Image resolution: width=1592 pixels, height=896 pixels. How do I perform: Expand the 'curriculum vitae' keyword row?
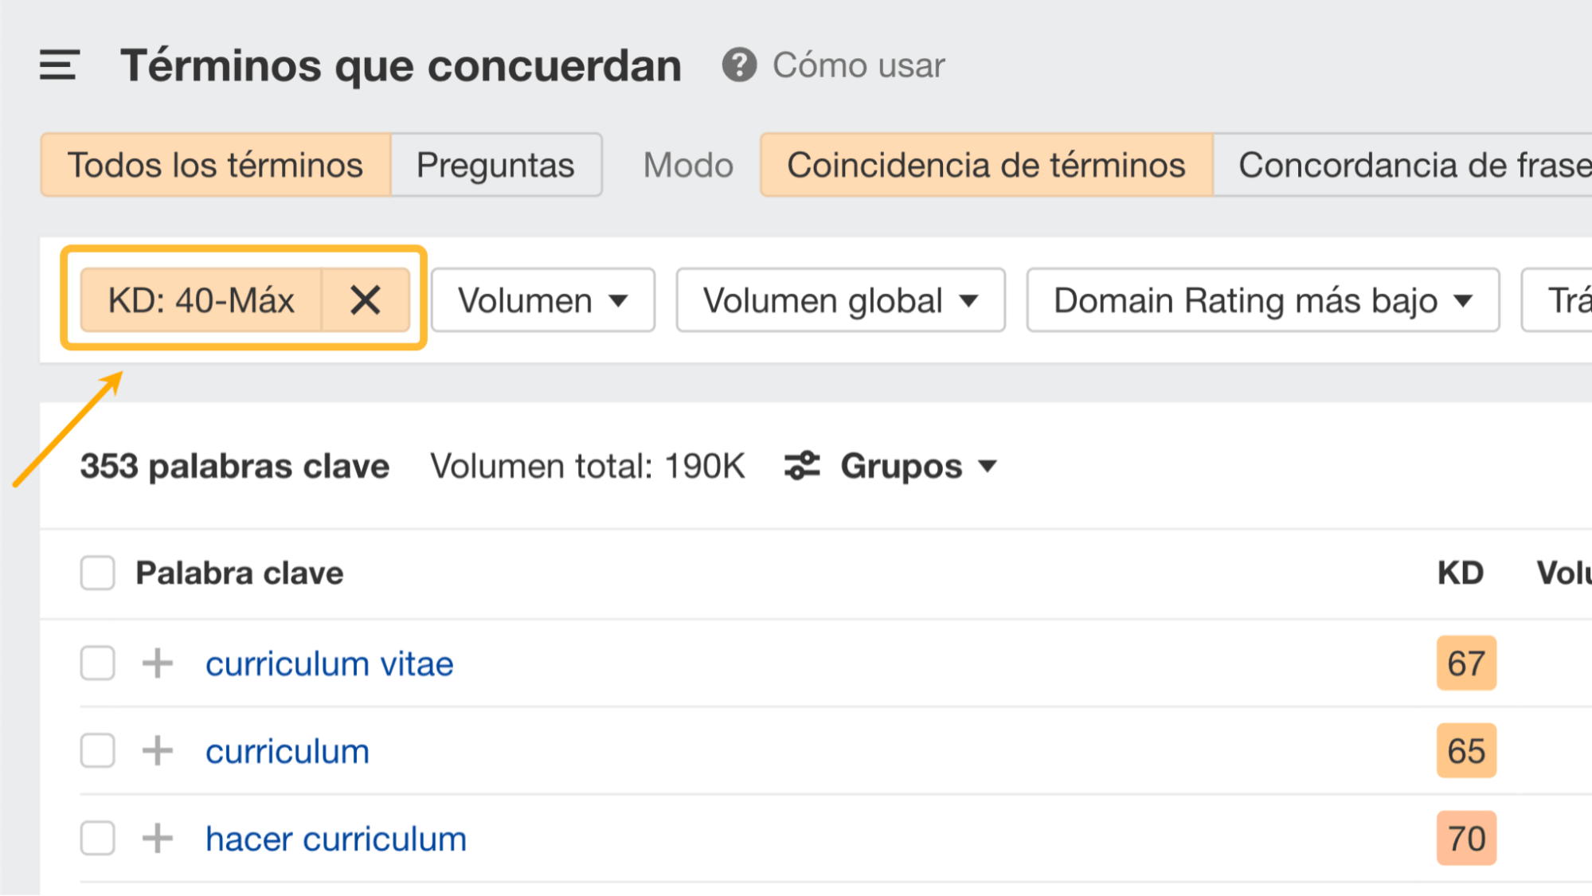pos(158,663)
